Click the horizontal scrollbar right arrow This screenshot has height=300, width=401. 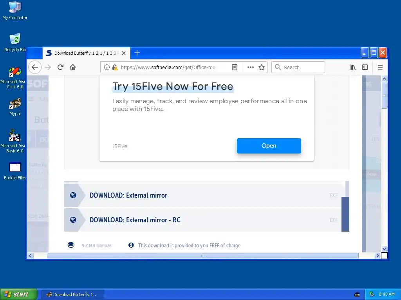click(378, 255)
